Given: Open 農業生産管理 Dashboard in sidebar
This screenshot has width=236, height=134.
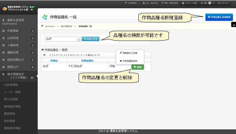Looking at the screenshot, I should 19,22.
